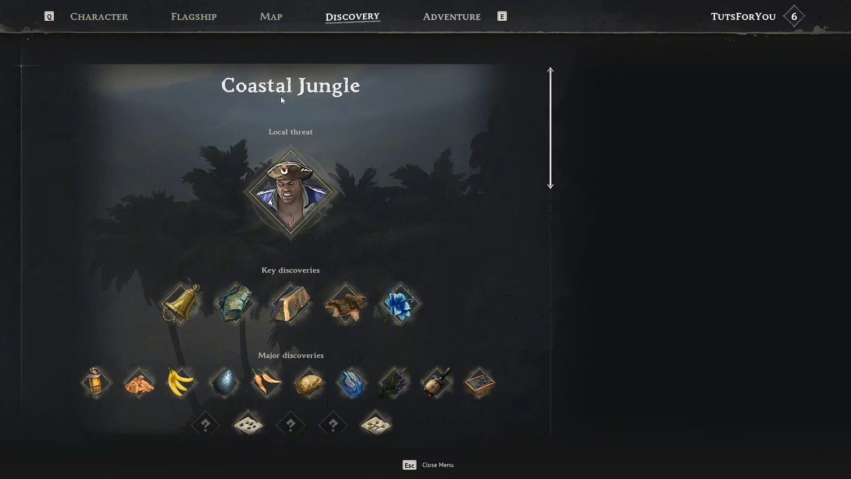Click the vertical scroll arrow bar
The height and width of the screenshot is (479, 851).
[550, 128]
